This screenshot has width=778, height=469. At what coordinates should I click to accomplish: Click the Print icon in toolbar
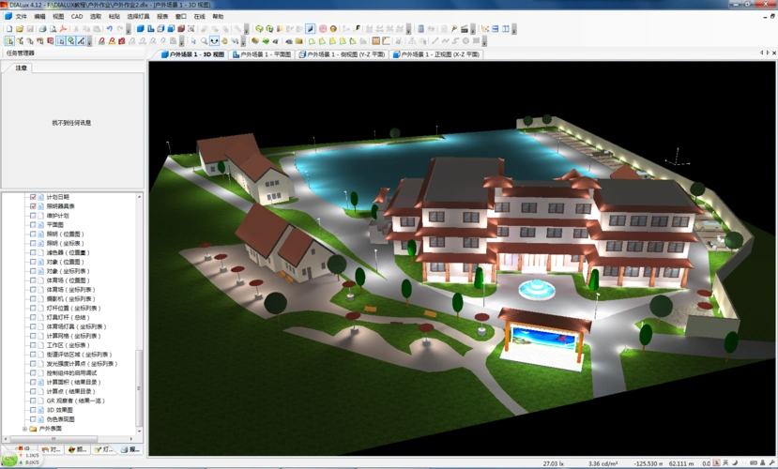coord(42,29)
